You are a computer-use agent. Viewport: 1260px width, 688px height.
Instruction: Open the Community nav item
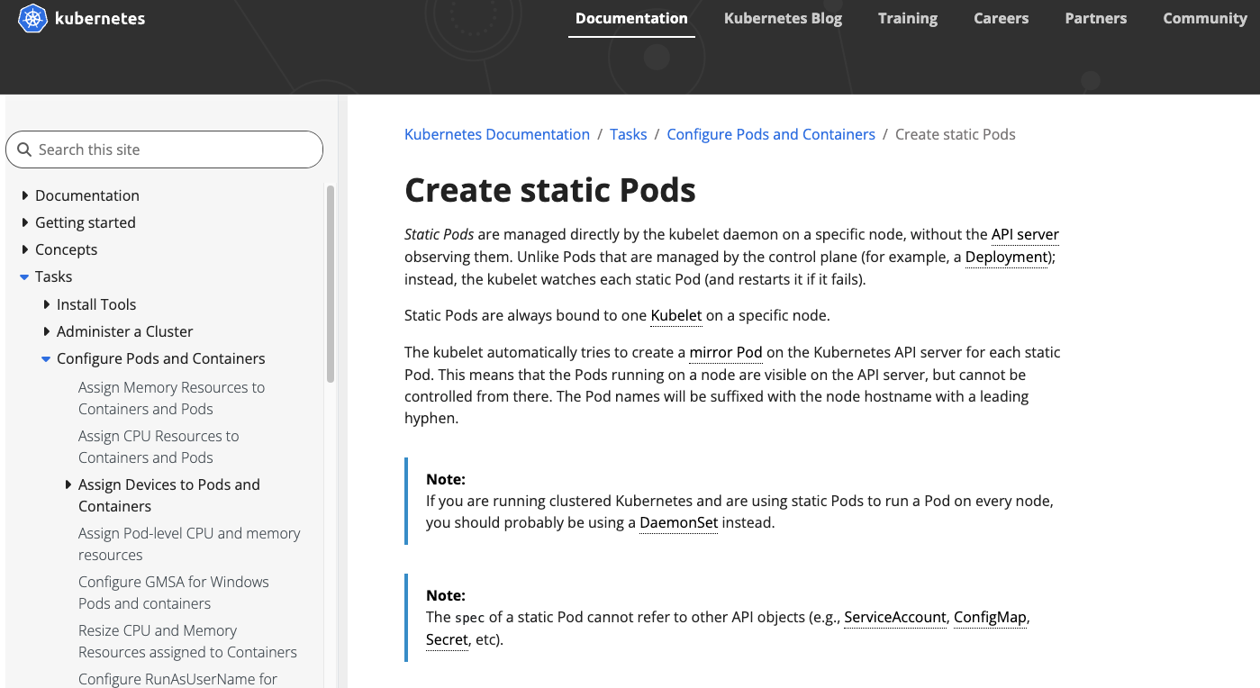(1204, 18)
